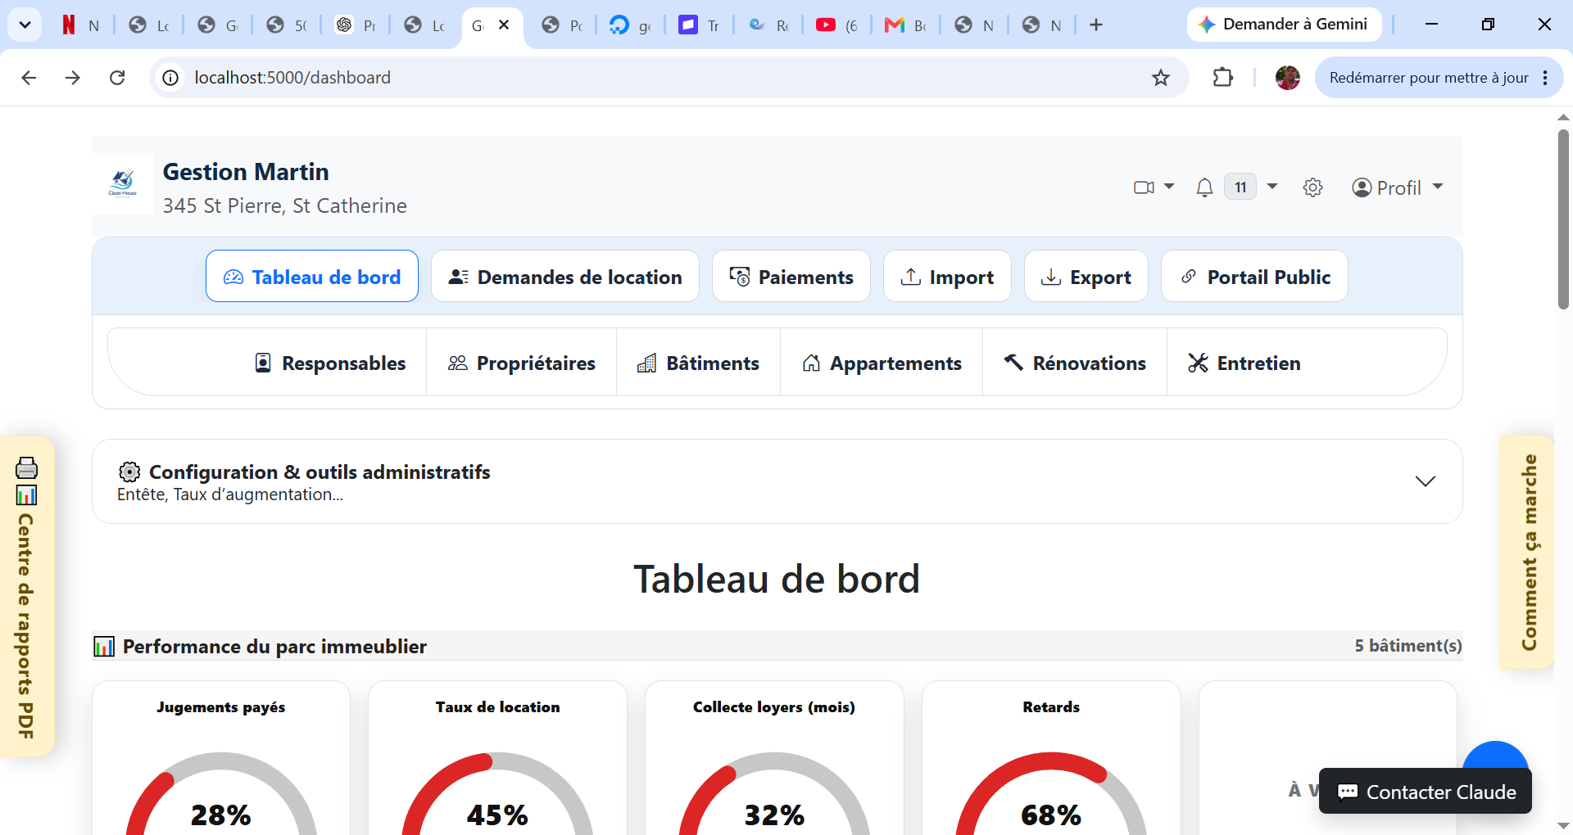The width and height of the screenshot is (1573, 835).
Task: Click the Configuration gear icon
Action: point(129,472)
